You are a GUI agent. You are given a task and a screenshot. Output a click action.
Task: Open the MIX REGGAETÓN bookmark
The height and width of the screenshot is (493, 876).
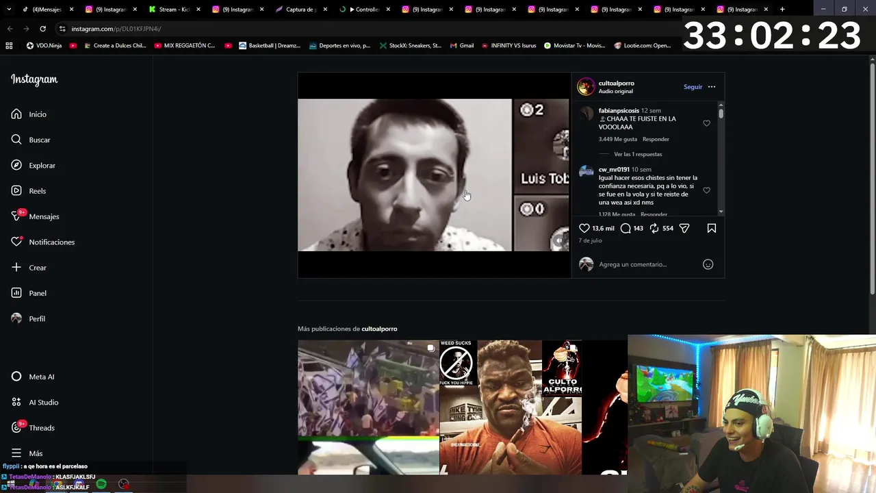tap(185, 46)
